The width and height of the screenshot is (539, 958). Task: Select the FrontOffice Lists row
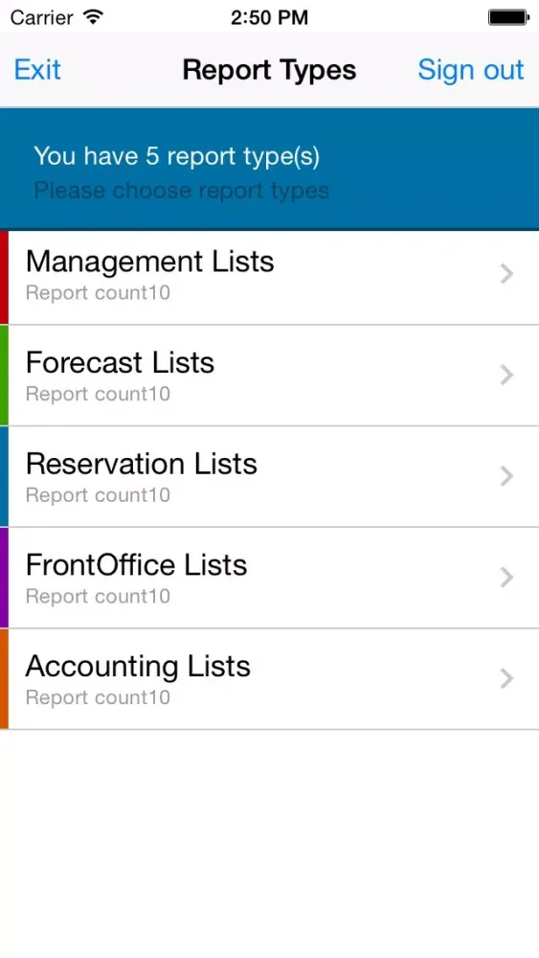click(269, 578)
